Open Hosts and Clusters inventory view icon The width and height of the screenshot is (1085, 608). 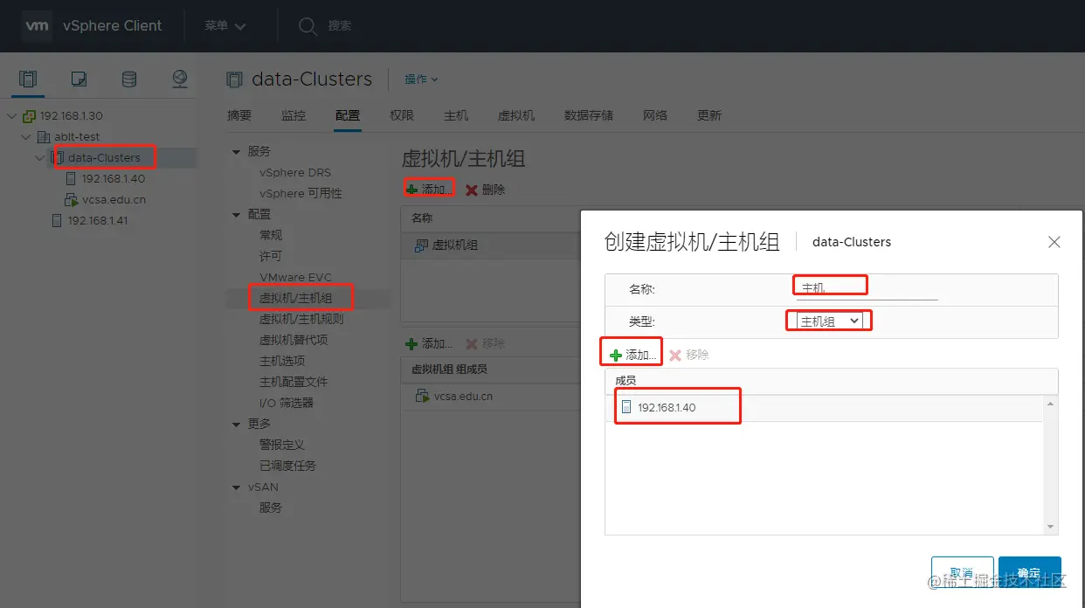28,79
